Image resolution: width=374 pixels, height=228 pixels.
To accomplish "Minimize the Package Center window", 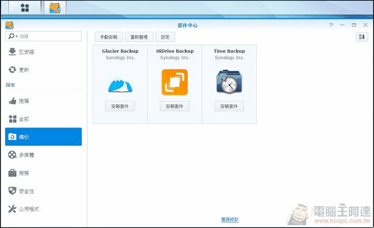I will 342,25.
